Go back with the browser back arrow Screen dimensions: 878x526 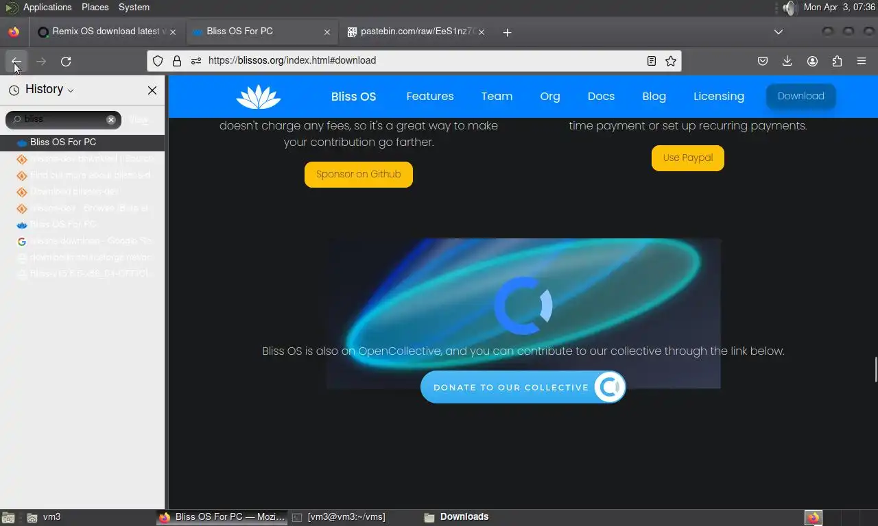[16, 61]
